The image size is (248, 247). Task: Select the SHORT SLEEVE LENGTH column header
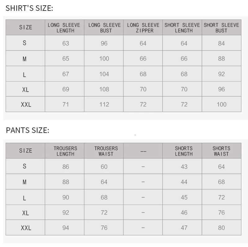tap(182, 28)
